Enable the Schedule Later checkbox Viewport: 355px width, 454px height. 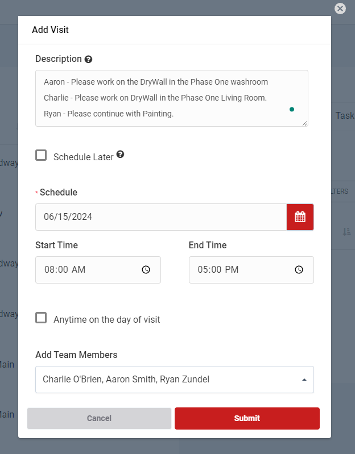(41, 155)
